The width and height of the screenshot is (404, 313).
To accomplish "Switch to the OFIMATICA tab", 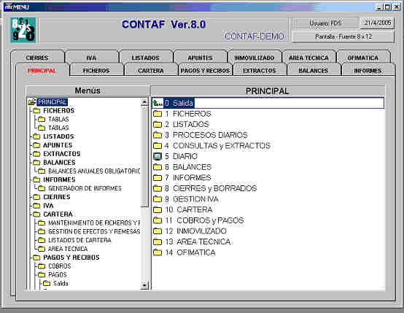I will pos(363,57).
